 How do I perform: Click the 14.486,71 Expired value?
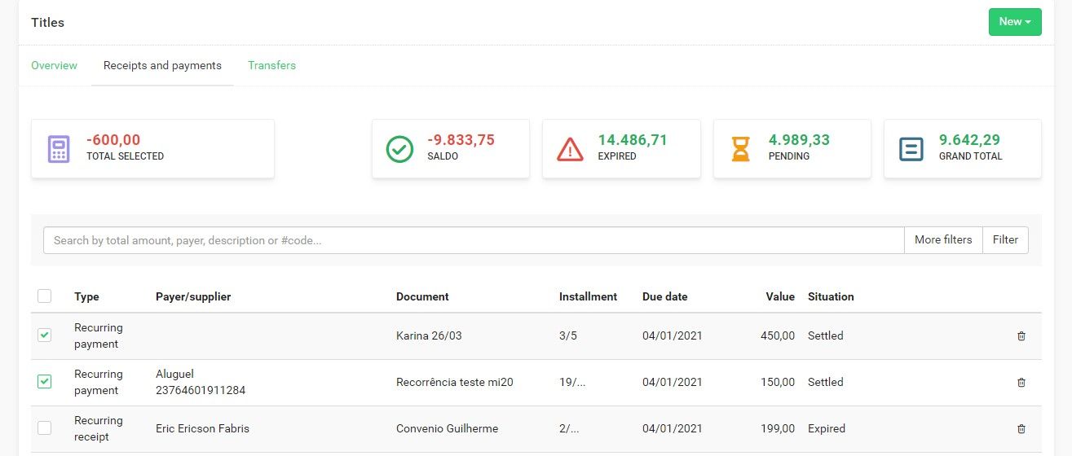click(x=633, y=140)
